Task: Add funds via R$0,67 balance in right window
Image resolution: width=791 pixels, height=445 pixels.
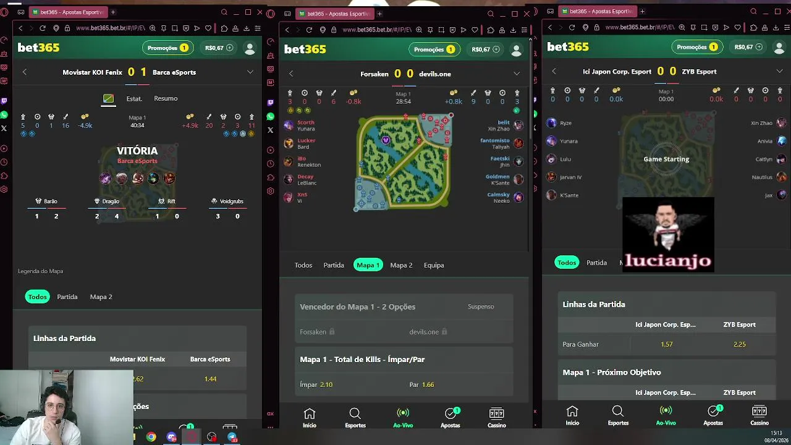Action: pyautogui.click(x=747, y=47)
